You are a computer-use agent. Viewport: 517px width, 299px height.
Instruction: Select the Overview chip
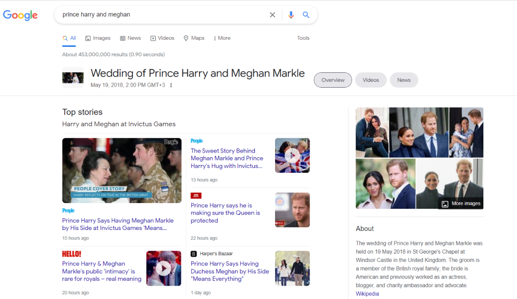[x=332, y=80]
